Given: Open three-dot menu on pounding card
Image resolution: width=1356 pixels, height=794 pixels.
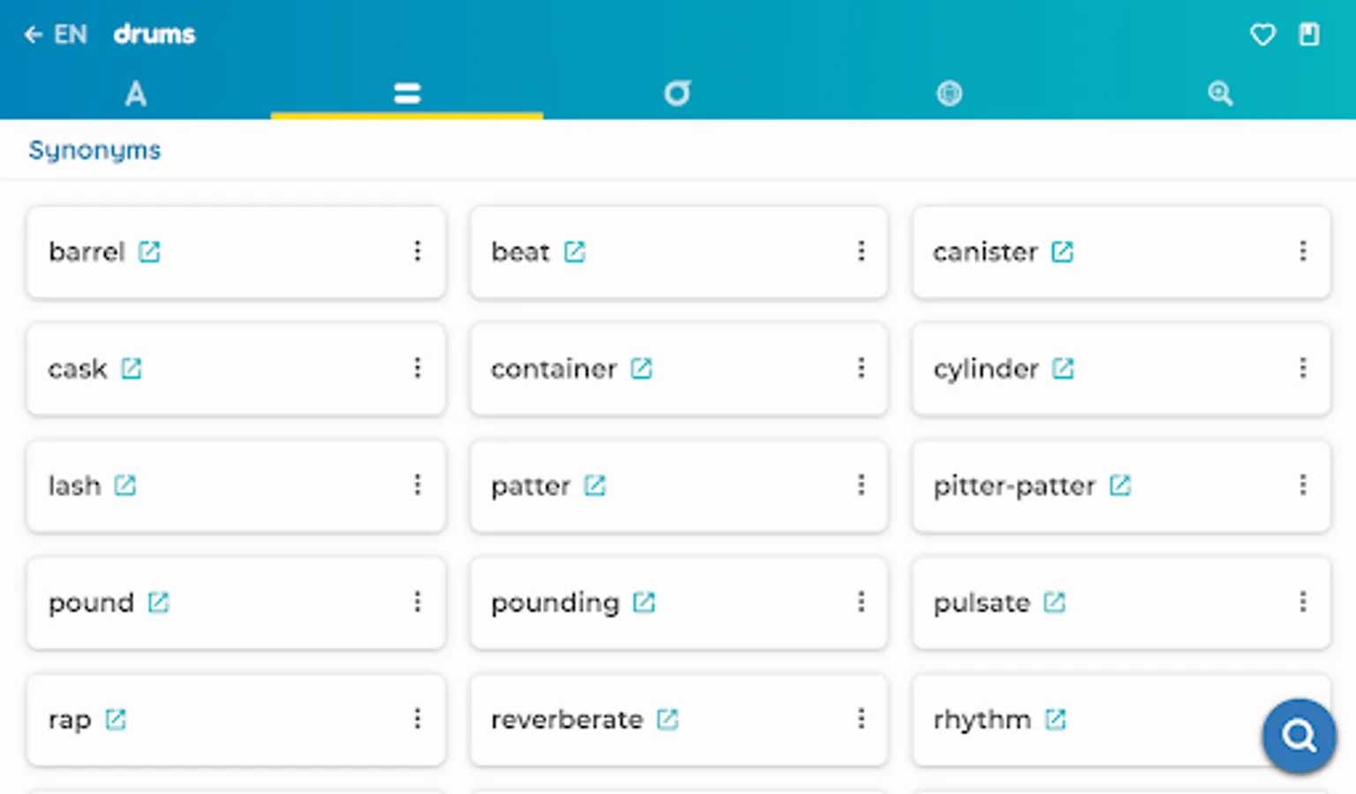Looking at the screenshot, I should pos(861,602).
